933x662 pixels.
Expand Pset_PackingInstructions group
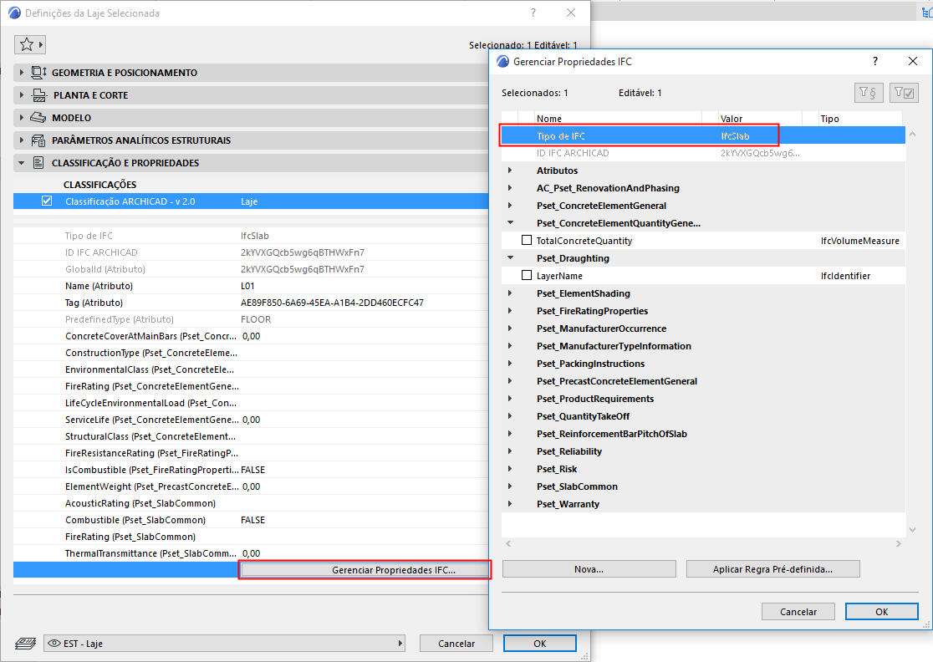[x=510, y=364]
